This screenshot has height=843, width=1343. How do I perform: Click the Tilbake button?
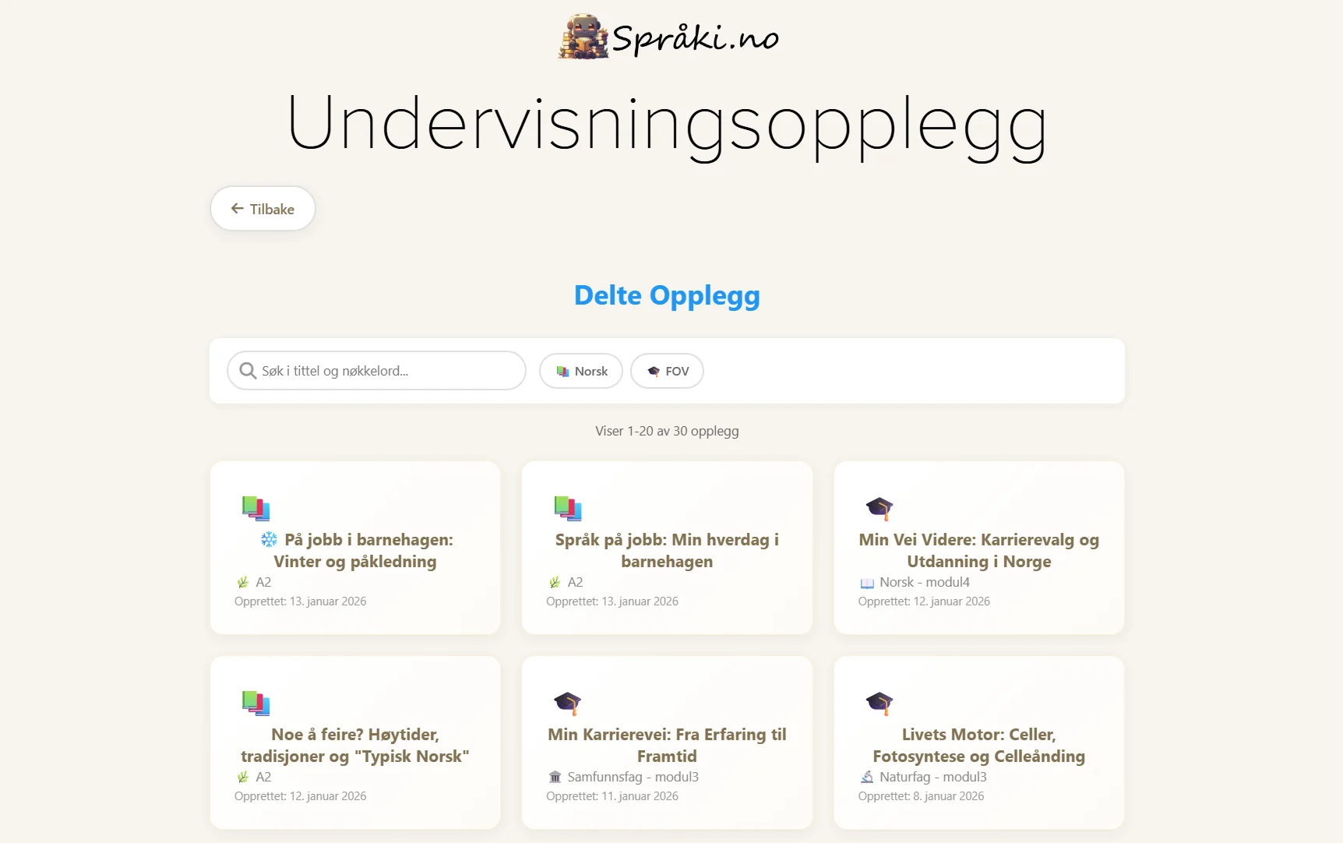tap(263, 208)
